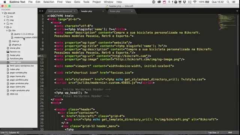The image size is (240, 135).
Task: Open functions.php from the sidebar
Action: click(16, 58)
